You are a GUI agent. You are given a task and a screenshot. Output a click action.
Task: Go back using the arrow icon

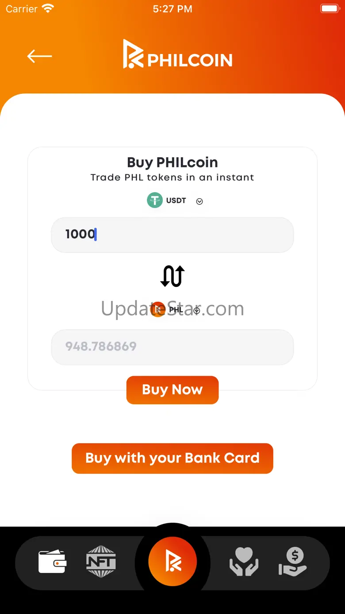pyautogui.click(x=39, y=56)
